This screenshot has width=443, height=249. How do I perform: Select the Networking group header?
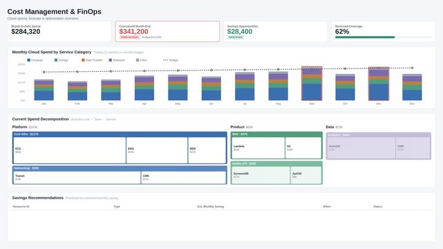pos(120,169)
